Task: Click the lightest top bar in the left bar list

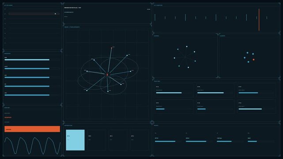Action: click(x=27, y=60)
